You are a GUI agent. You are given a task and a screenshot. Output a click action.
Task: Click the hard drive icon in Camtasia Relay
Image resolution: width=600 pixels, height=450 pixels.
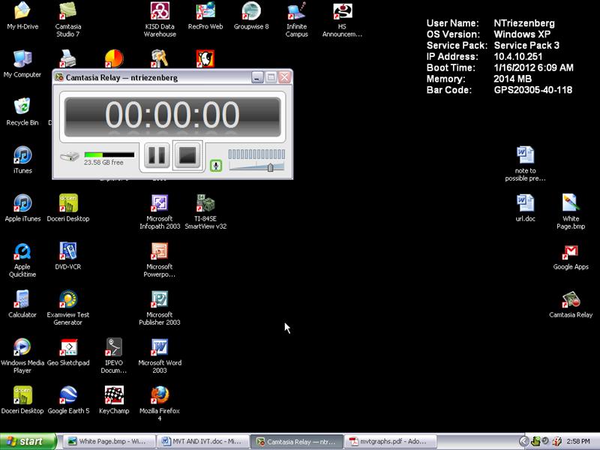point(70,157)
